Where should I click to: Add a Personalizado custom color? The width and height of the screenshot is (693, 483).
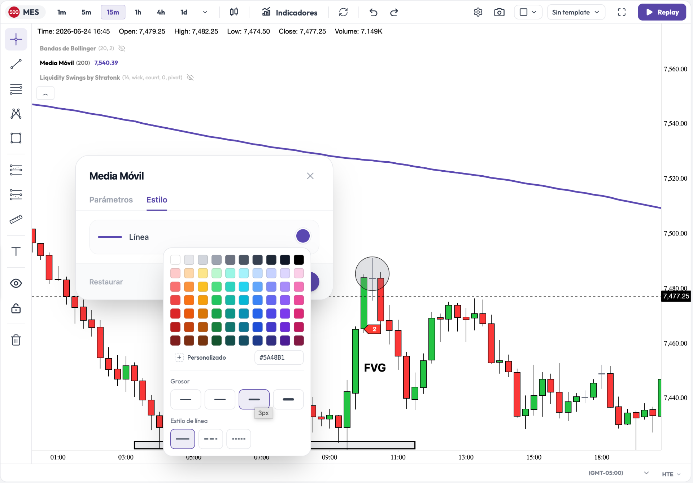200,357
